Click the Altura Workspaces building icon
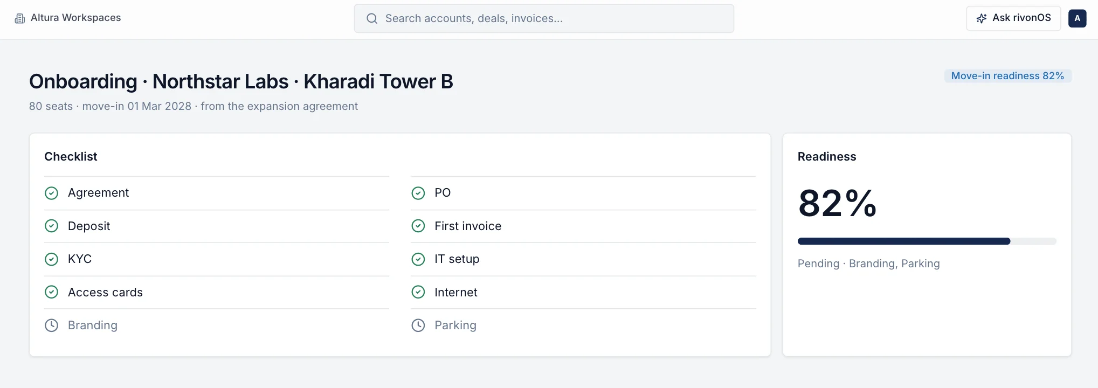 pyautogui.click(x=20, y=18)
